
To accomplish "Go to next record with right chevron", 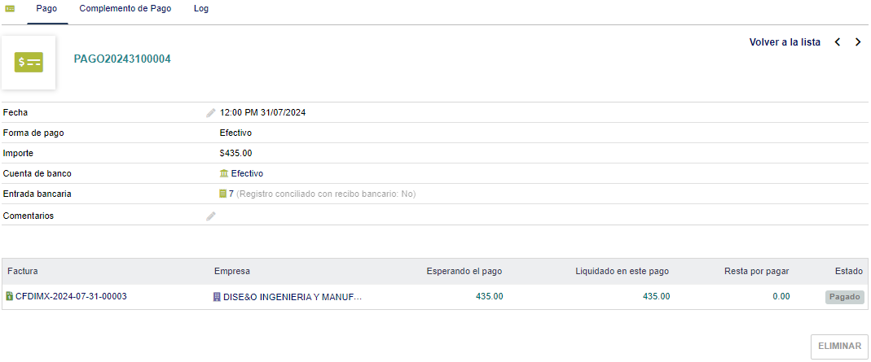I will (858, 42).
